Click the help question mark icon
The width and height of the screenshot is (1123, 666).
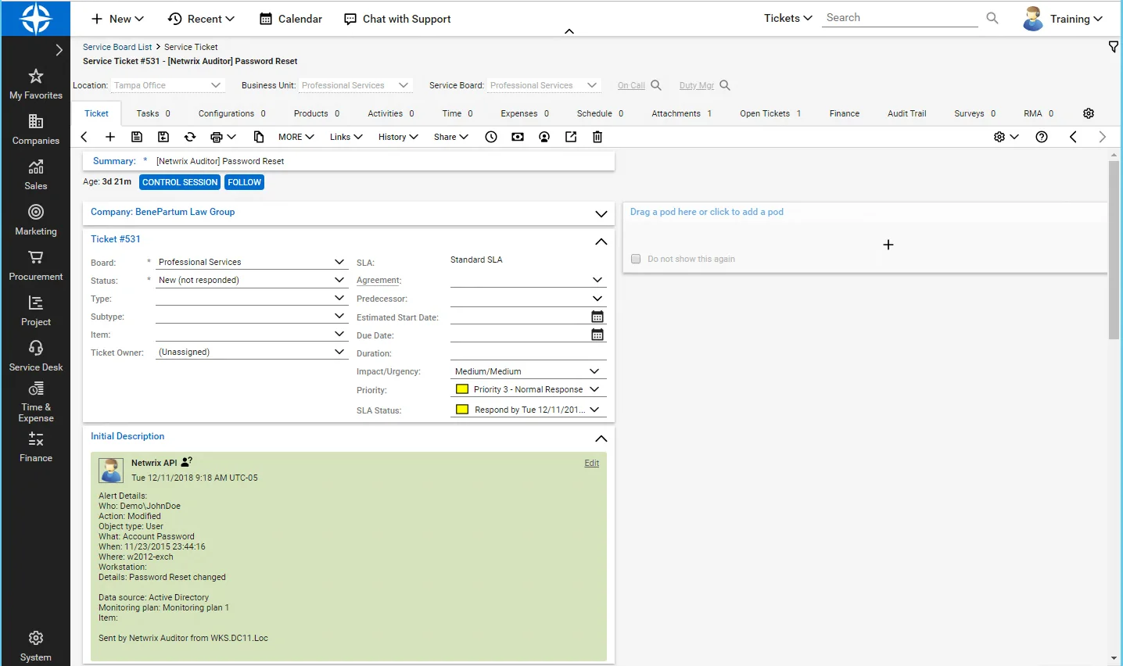coord(1042,137)
